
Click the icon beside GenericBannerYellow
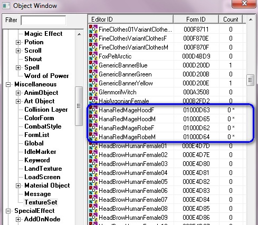93,83
